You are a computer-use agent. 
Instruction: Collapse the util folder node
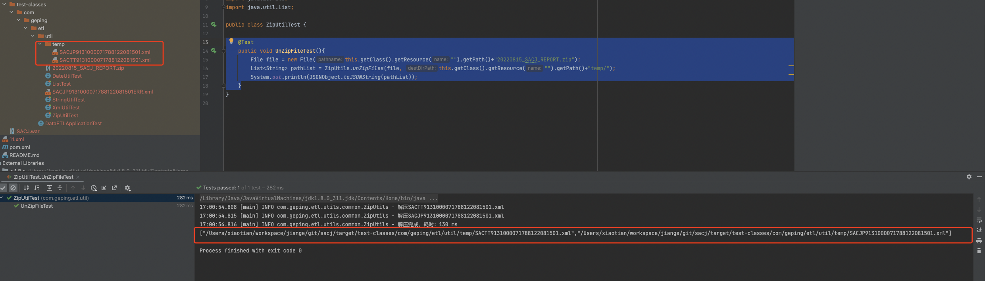coord(33,36)
